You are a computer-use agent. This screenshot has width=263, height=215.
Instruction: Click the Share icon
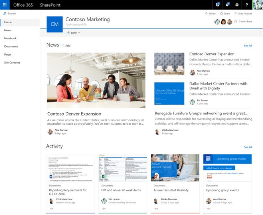[x=221, y=13]
